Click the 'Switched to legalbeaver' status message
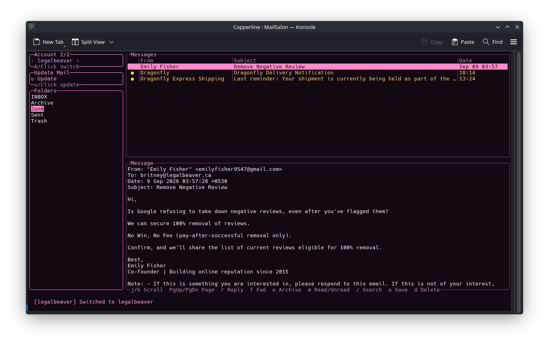This screenshot has height=345, width=549. [116, 302]
